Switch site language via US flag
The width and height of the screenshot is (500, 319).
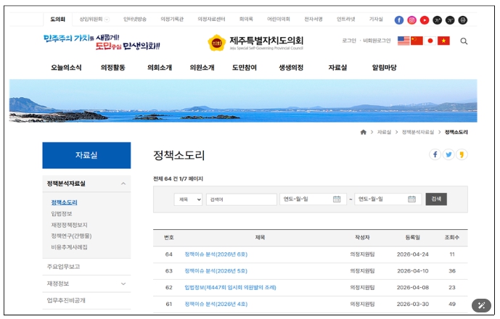(x=403, y=41)
